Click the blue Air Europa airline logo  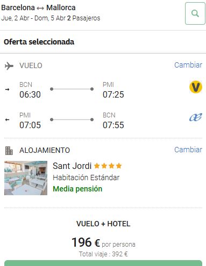[196, 117]
